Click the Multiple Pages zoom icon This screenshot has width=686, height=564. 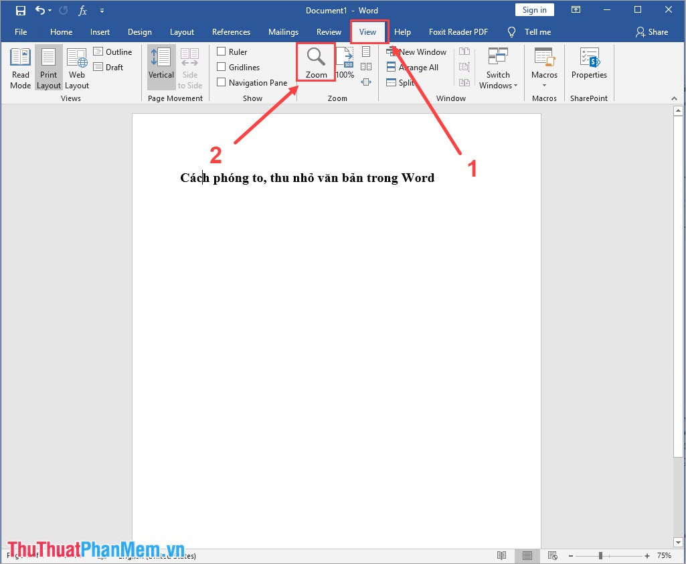click(366, 67)
